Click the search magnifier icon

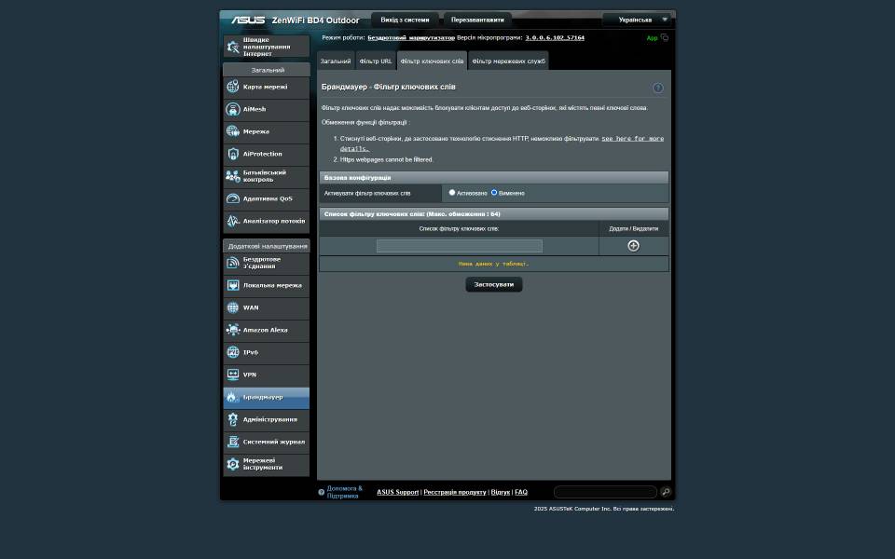[666, 492]
